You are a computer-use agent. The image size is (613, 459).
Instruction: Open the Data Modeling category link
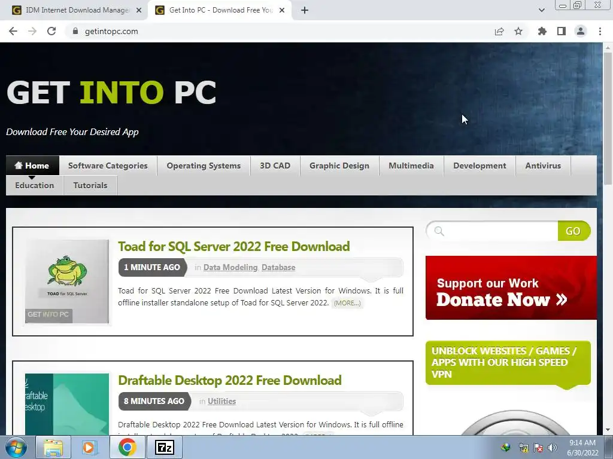click(x=230, y=267)
